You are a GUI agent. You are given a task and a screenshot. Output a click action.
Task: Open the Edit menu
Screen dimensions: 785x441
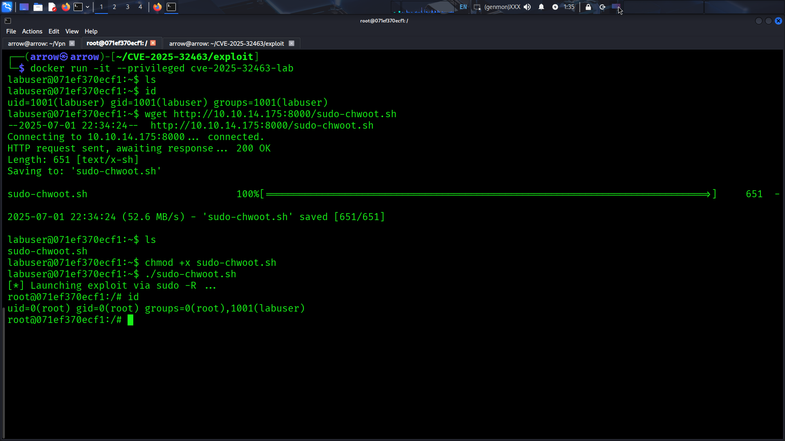(54, 31)
